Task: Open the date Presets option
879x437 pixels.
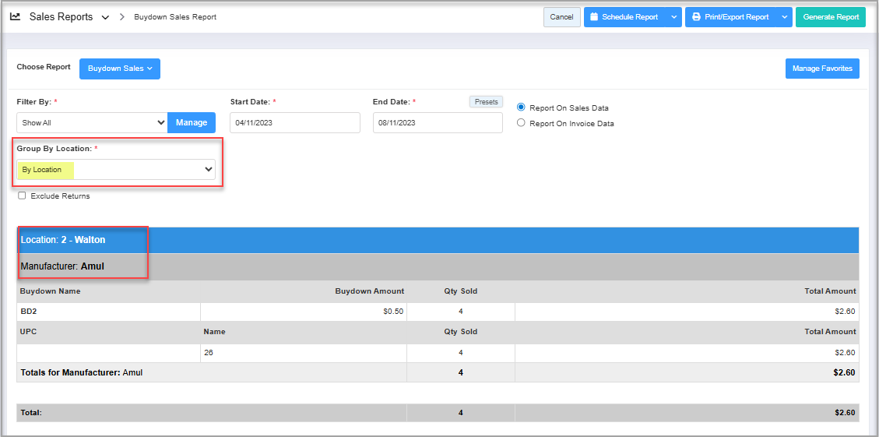Action: pyautogui.click(x=486, y=102)
